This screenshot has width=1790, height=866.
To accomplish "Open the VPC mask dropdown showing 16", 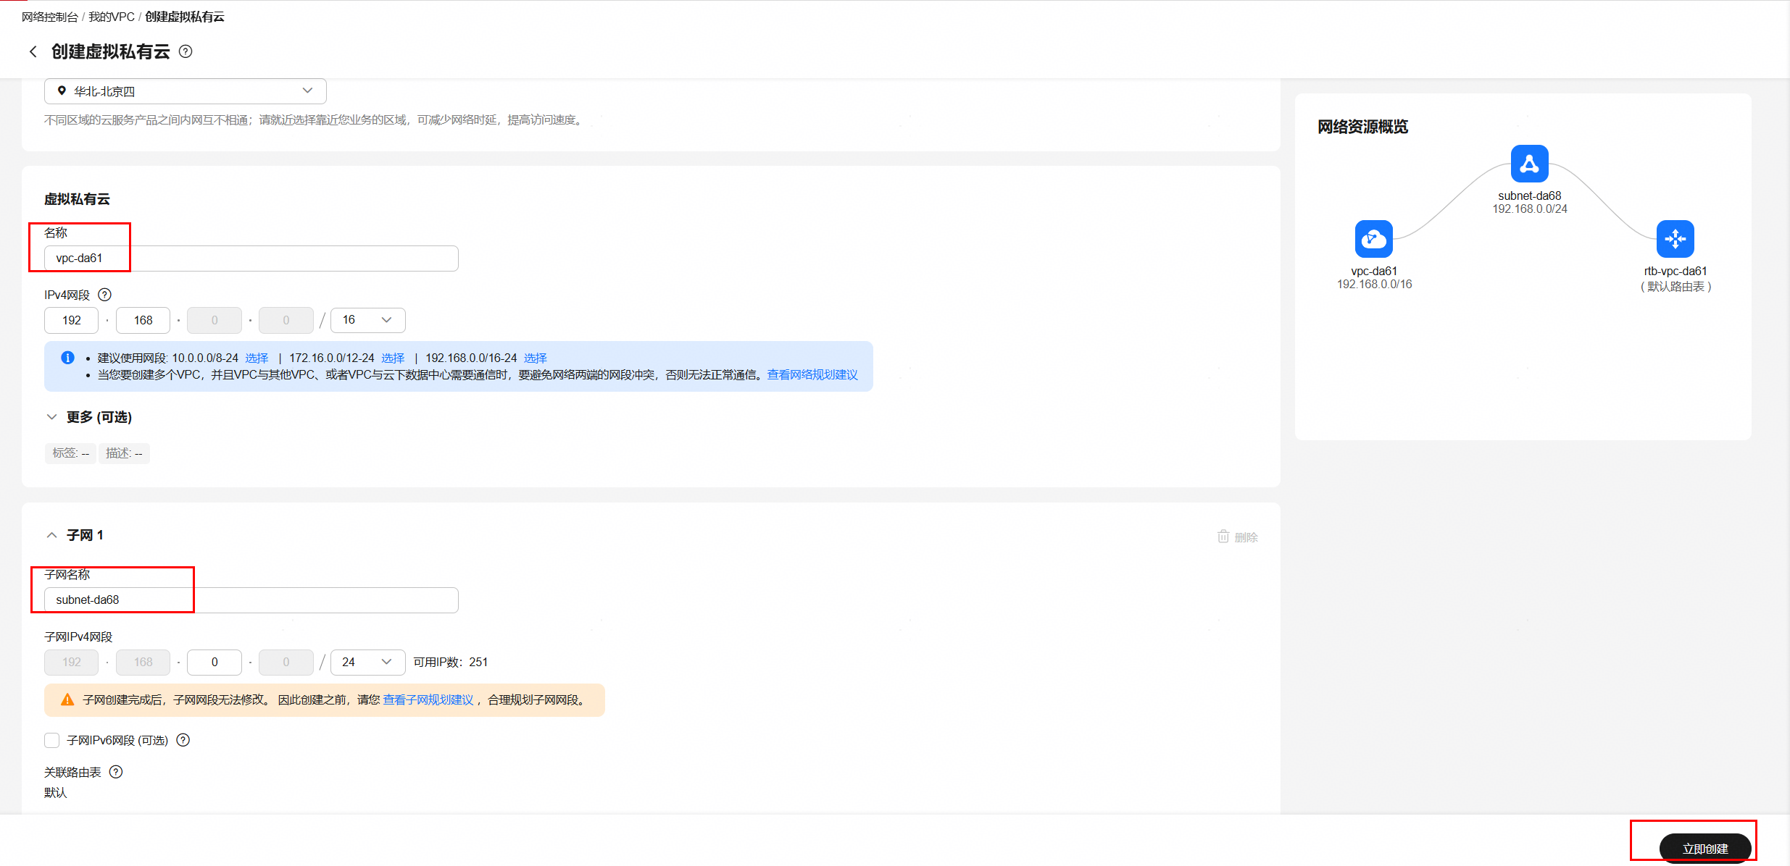I will click(x=367, y=320).
